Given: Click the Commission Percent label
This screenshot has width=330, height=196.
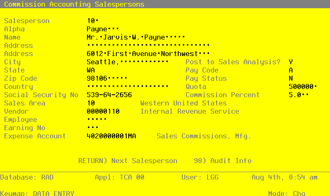Looking at the screenshot, I should click(222, 95).
